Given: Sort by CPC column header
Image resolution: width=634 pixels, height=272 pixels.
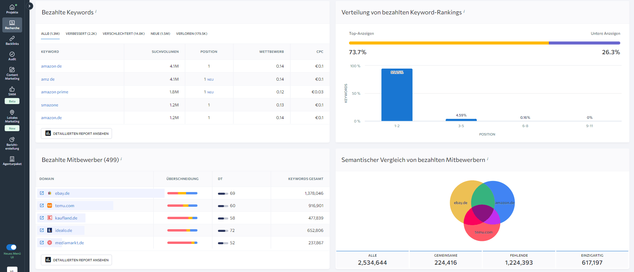Looking at the screenshot, I should tap(320, 52).
